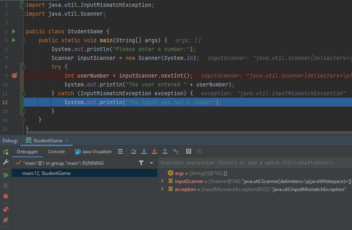Collapse the catch block fold marker at line 11
This screenshot has height=230, width=352.
click(x=23, y=93)
